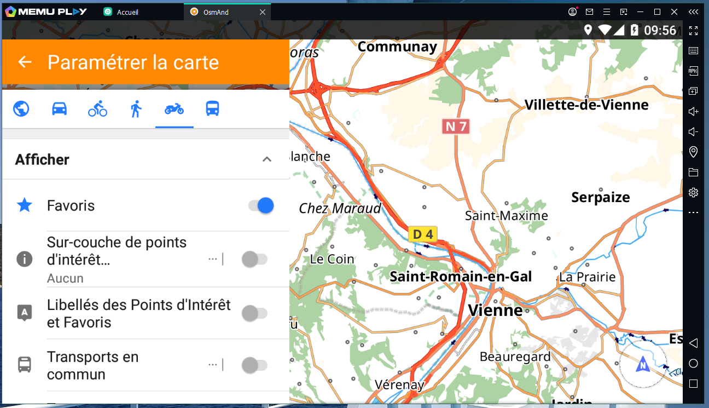Turn on Transports en commun switch

point(254,365)
